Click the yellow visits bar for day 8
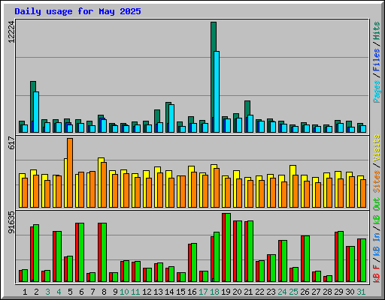This screenshot has height=300, width=385. [101, 182]
